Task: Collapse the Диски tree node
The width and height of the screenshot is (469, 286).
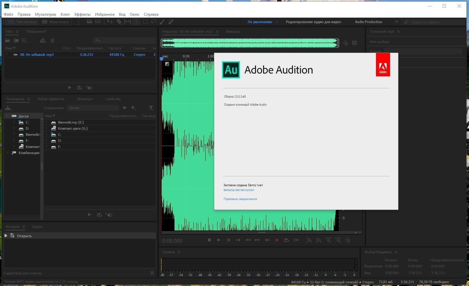Action: pos(7,116)
